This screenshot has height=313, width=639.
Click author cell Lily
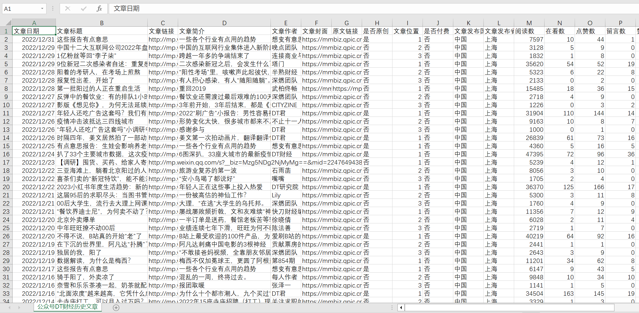click(286, 195)
